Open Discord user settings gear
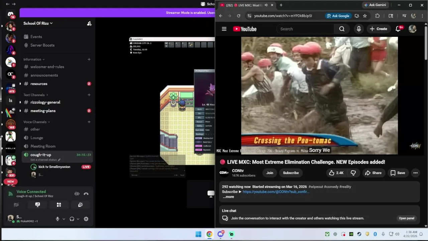This screenshot has width=428, height=241. tap(86, 219)
